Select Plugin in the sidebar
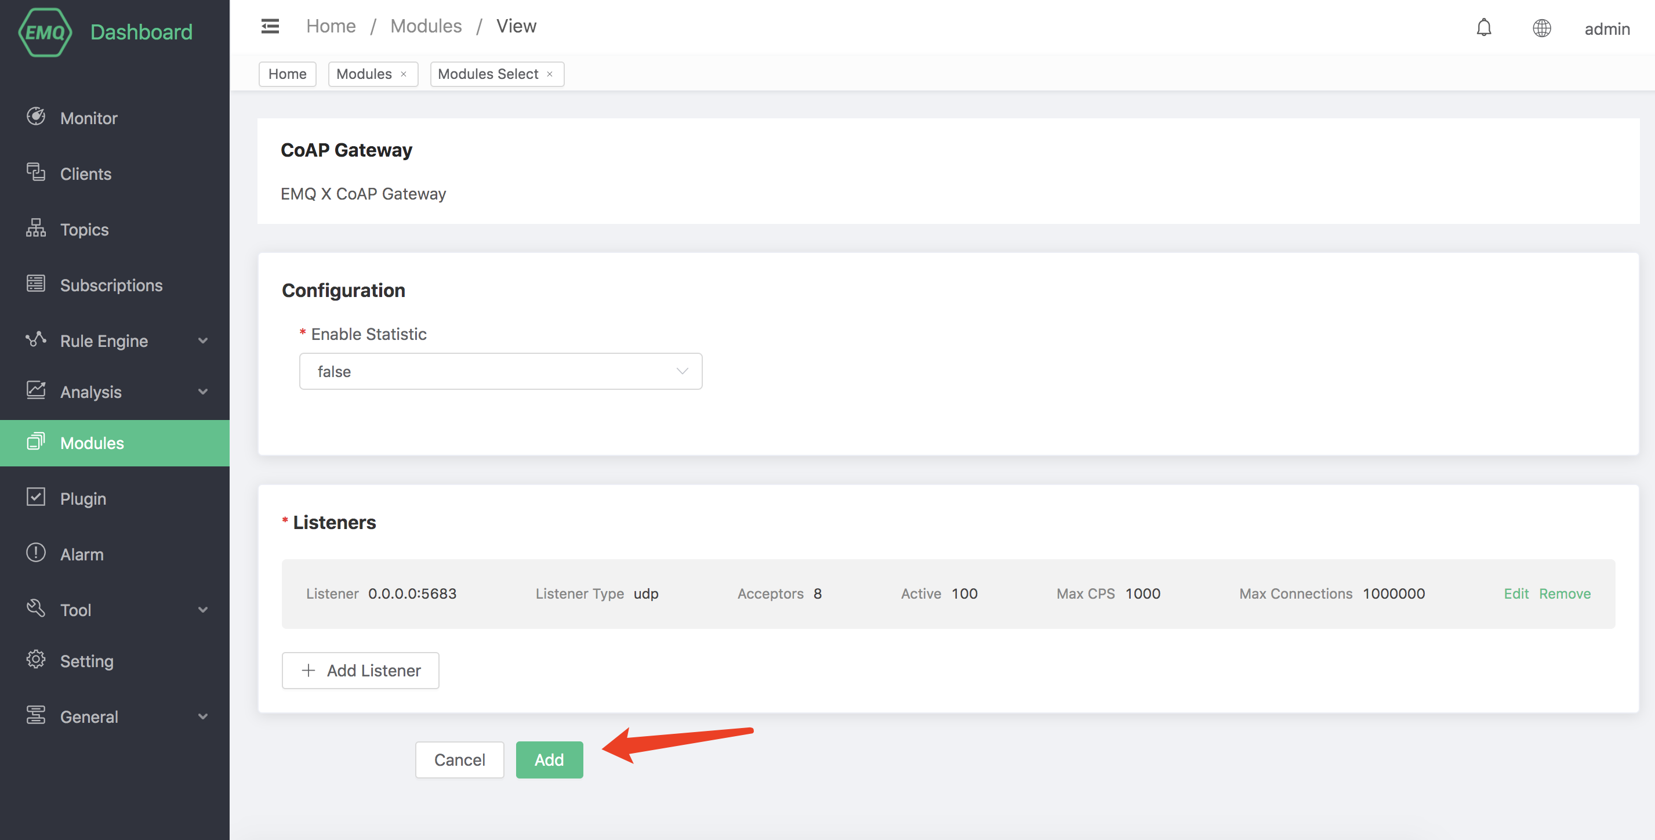Viewport: 1655px width, 840px height. [114, 499]
